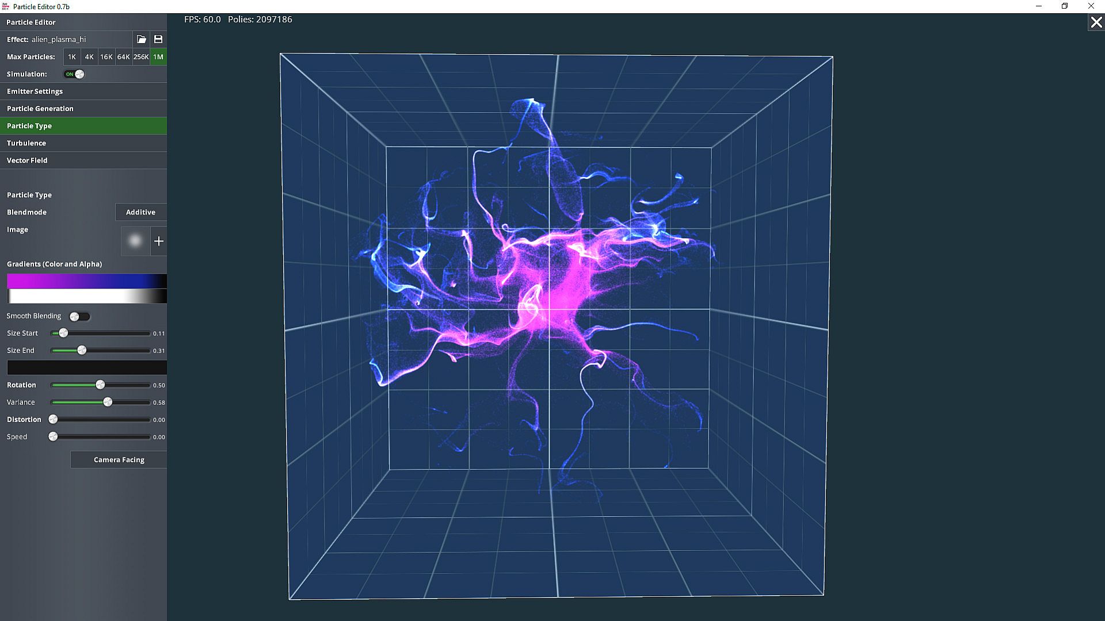The height and width of the screenshot is (621, 1105).
Task: Set max particles to 64K
Action: [123, 57]
